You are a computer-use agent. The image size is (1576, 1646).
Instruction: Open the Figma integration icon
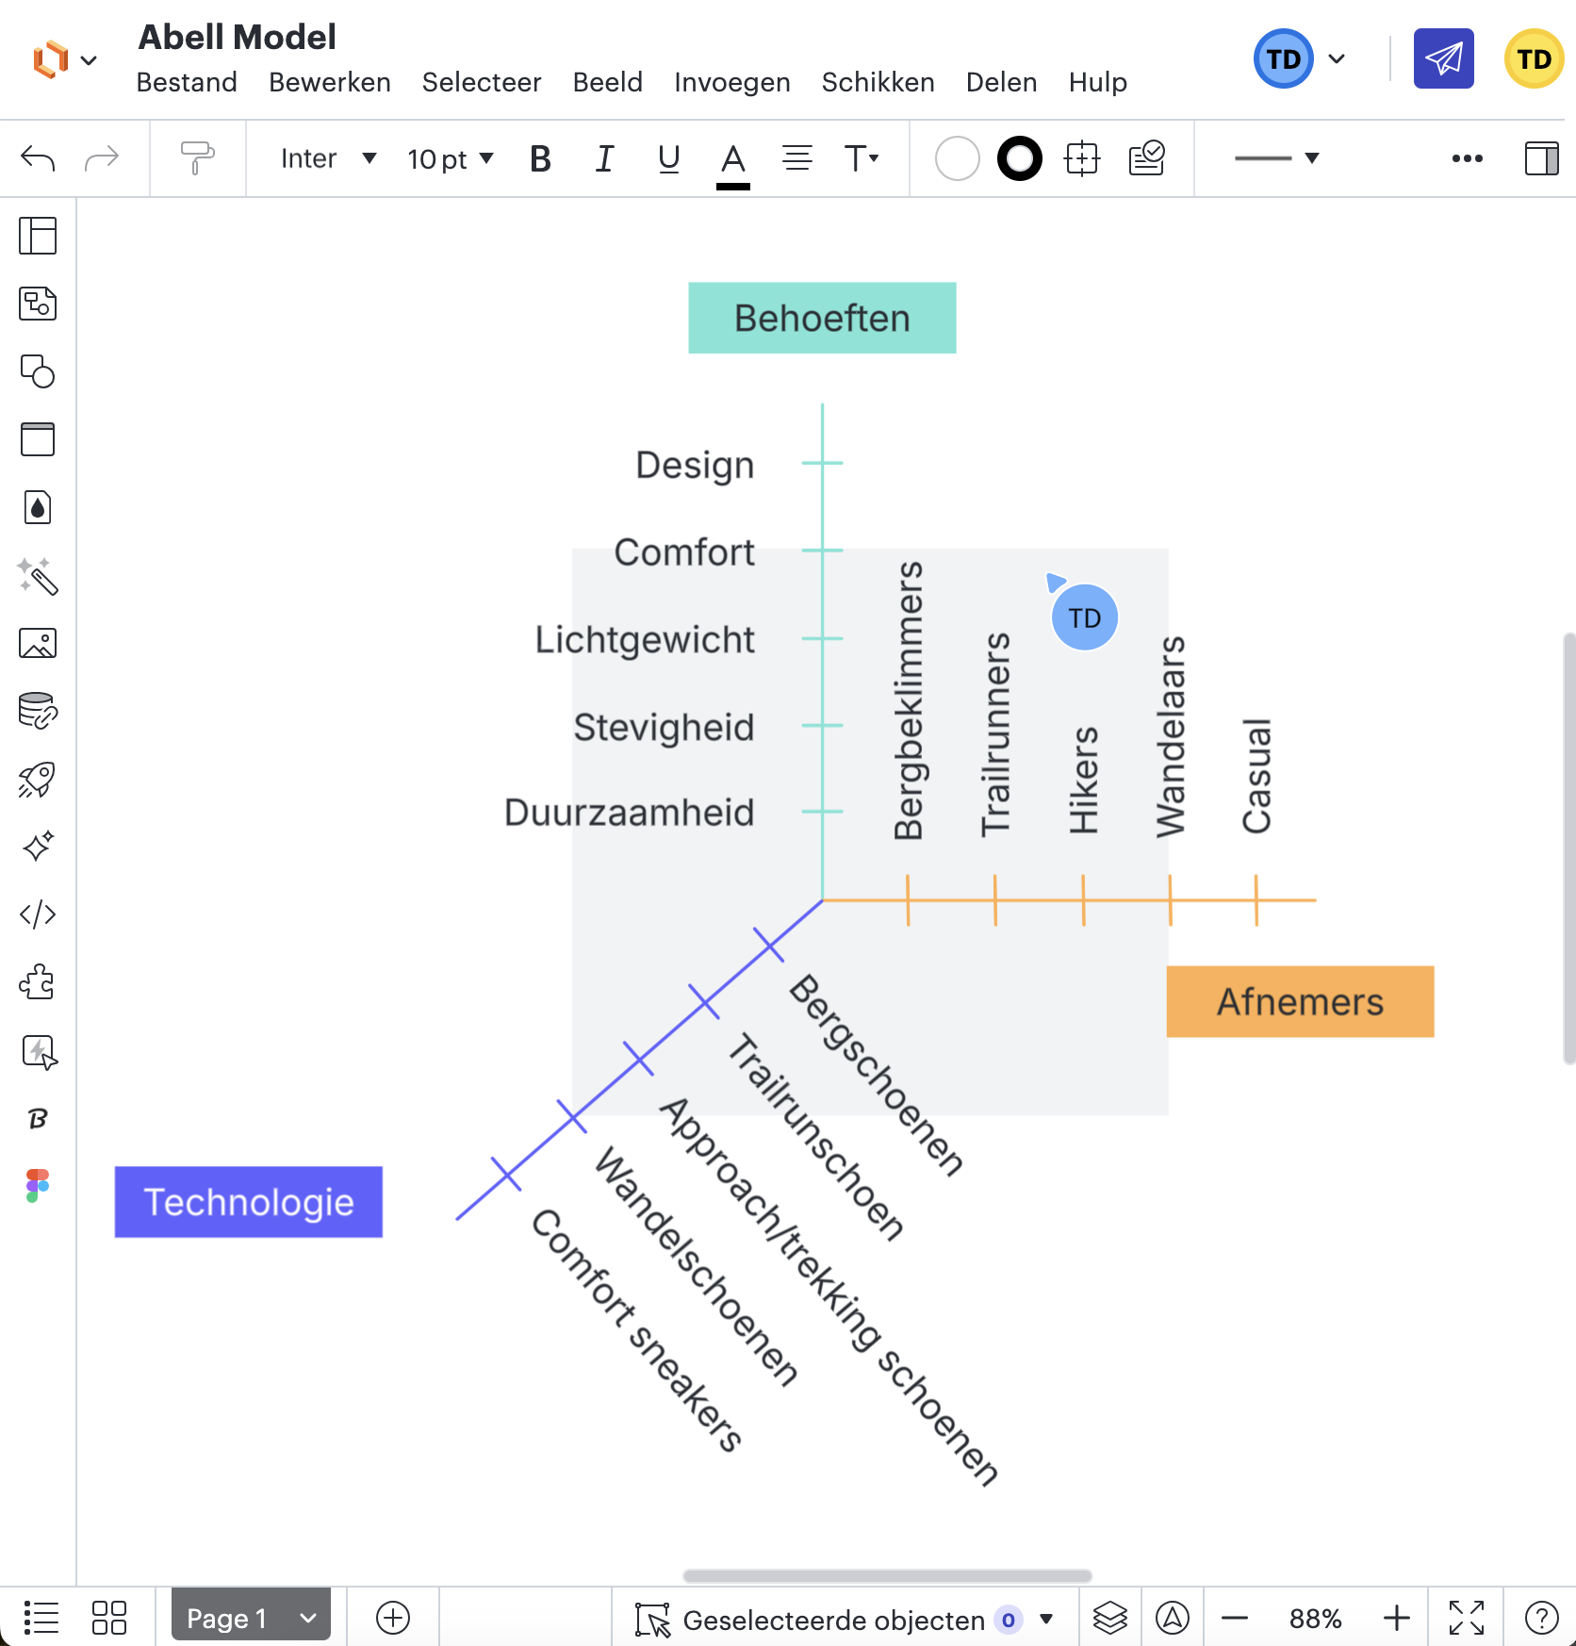click(x=38, y=1186)
